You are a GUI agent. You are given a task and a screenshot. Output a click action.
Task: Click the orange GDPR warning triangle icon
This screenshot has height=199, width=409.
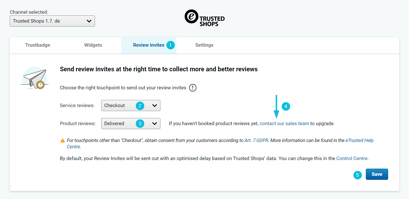click(62, 141)
